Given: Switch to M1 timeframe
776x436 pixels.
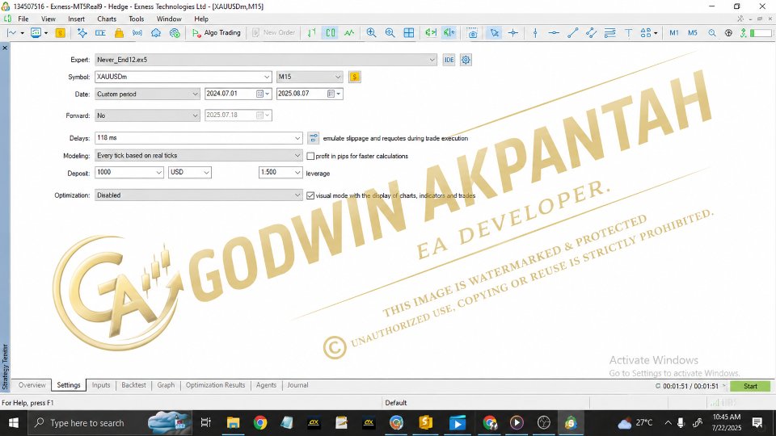Looking at the screenshot, I should click(x=674, y=32).
